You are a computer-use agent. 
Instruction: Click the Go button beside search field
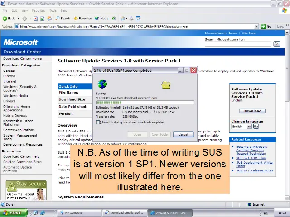[276, 44]
